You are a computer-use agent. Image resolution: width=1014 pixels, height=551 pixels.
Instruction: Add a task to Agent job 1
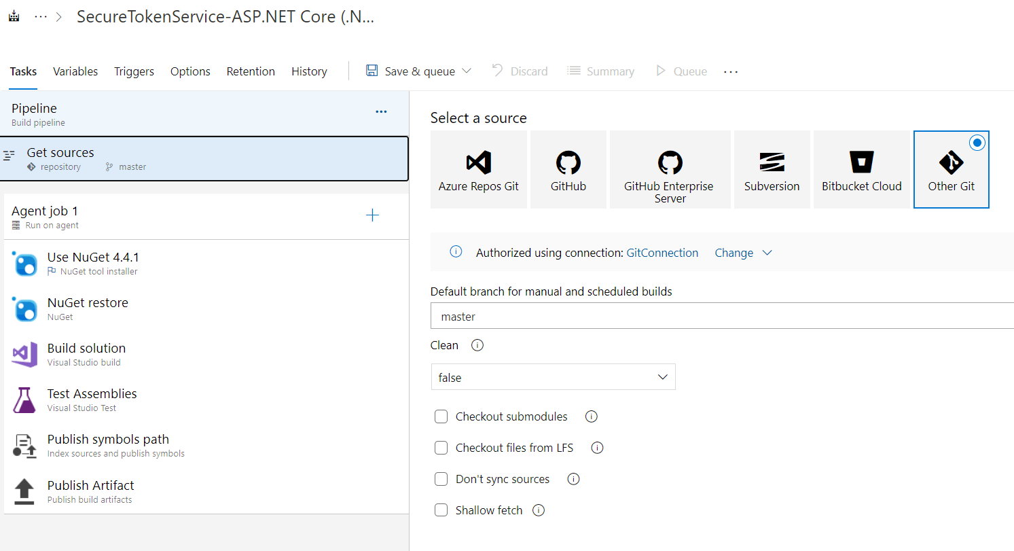(372, 215)
